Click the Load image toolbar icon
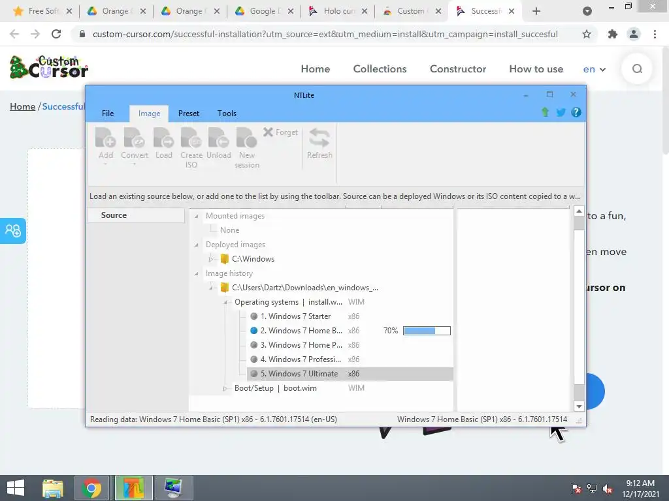The width and height of the screenshot is (669, 501). click(x=164, y=144)
